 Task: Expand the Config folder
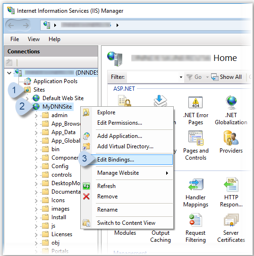click(x=36, y=167)
